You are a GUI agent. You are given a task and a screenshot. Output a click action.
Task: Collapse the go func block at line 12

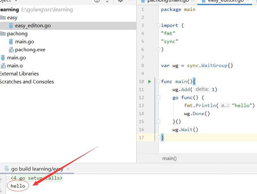coord(158,97)
